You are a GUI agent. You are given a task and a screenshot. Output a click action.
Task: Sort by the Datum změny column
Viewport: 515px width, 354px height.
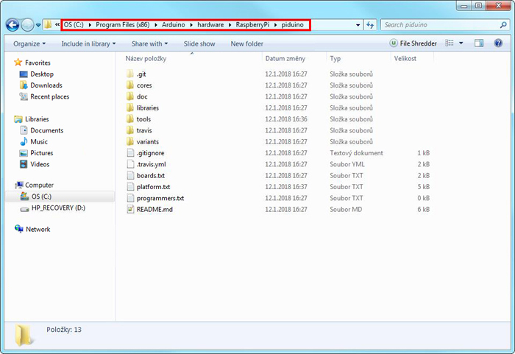(286, 58)
